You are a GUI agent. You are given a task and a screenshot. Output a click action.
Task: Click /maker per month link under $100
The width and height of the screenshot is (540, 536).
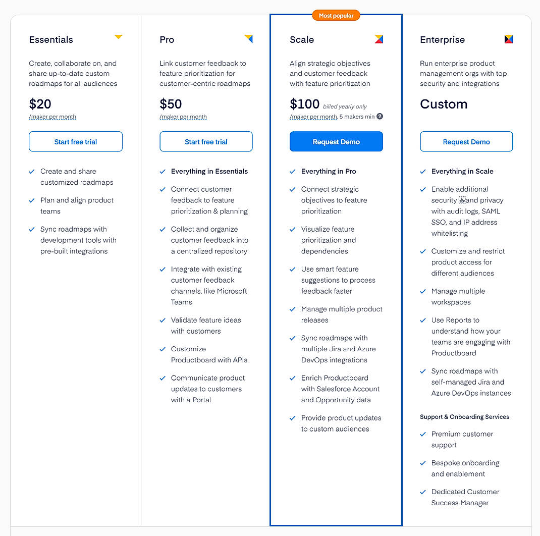point(313,117)
